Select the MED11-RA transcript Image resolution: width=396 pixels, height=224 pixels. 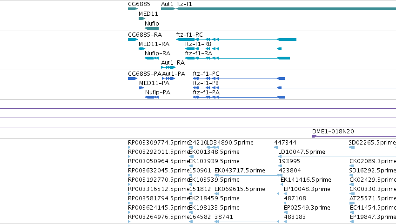click(142, 49)
